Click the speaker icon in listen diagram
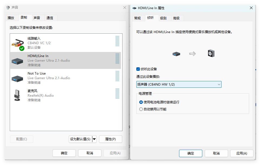261x165 pixels. point(211,53)
